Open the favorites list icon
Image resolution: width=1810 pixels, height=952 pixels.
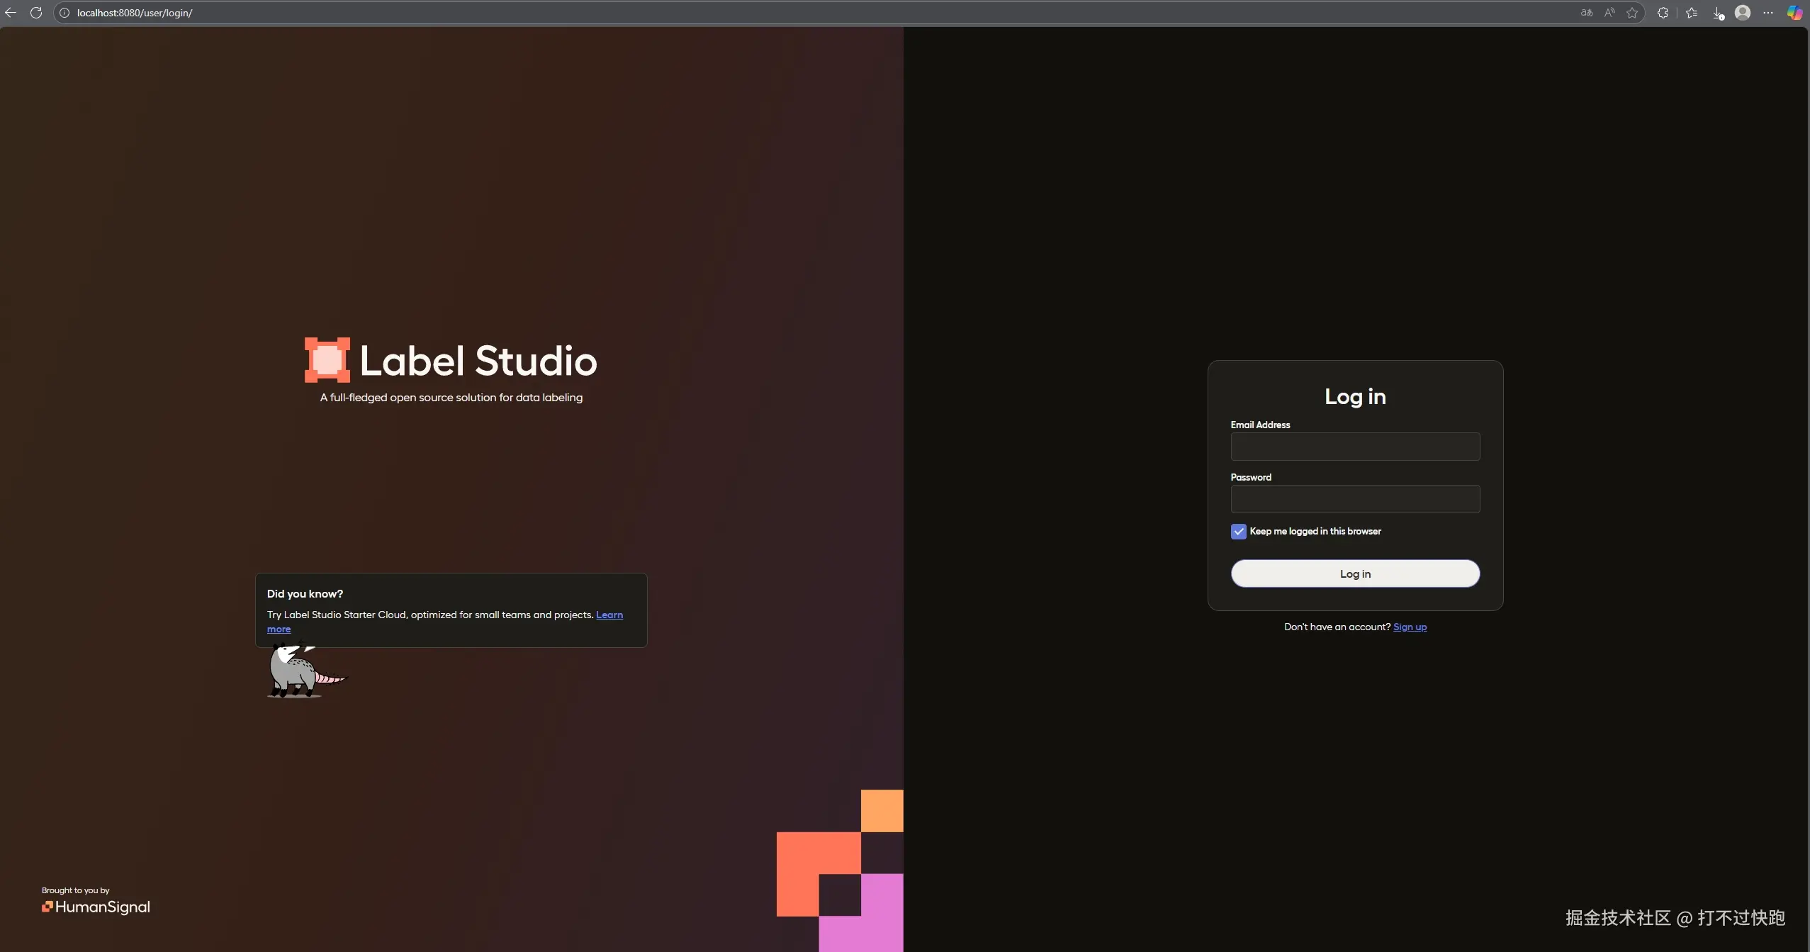click(x=1692, y=13)
